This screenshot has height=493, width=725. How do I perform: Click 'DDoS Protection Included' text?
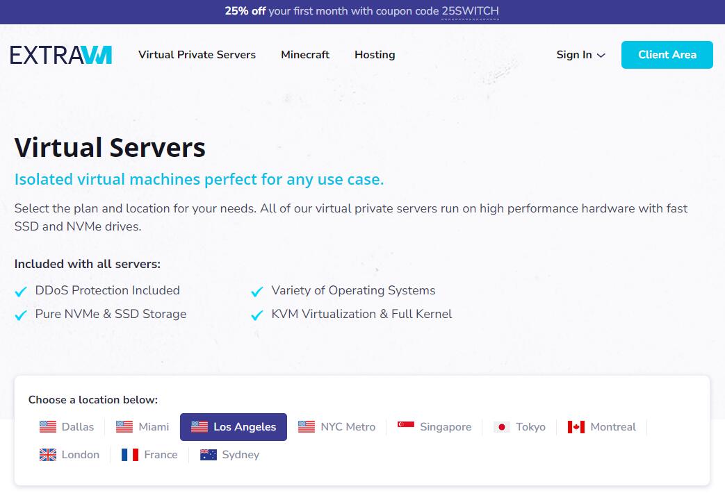(107, 291)
